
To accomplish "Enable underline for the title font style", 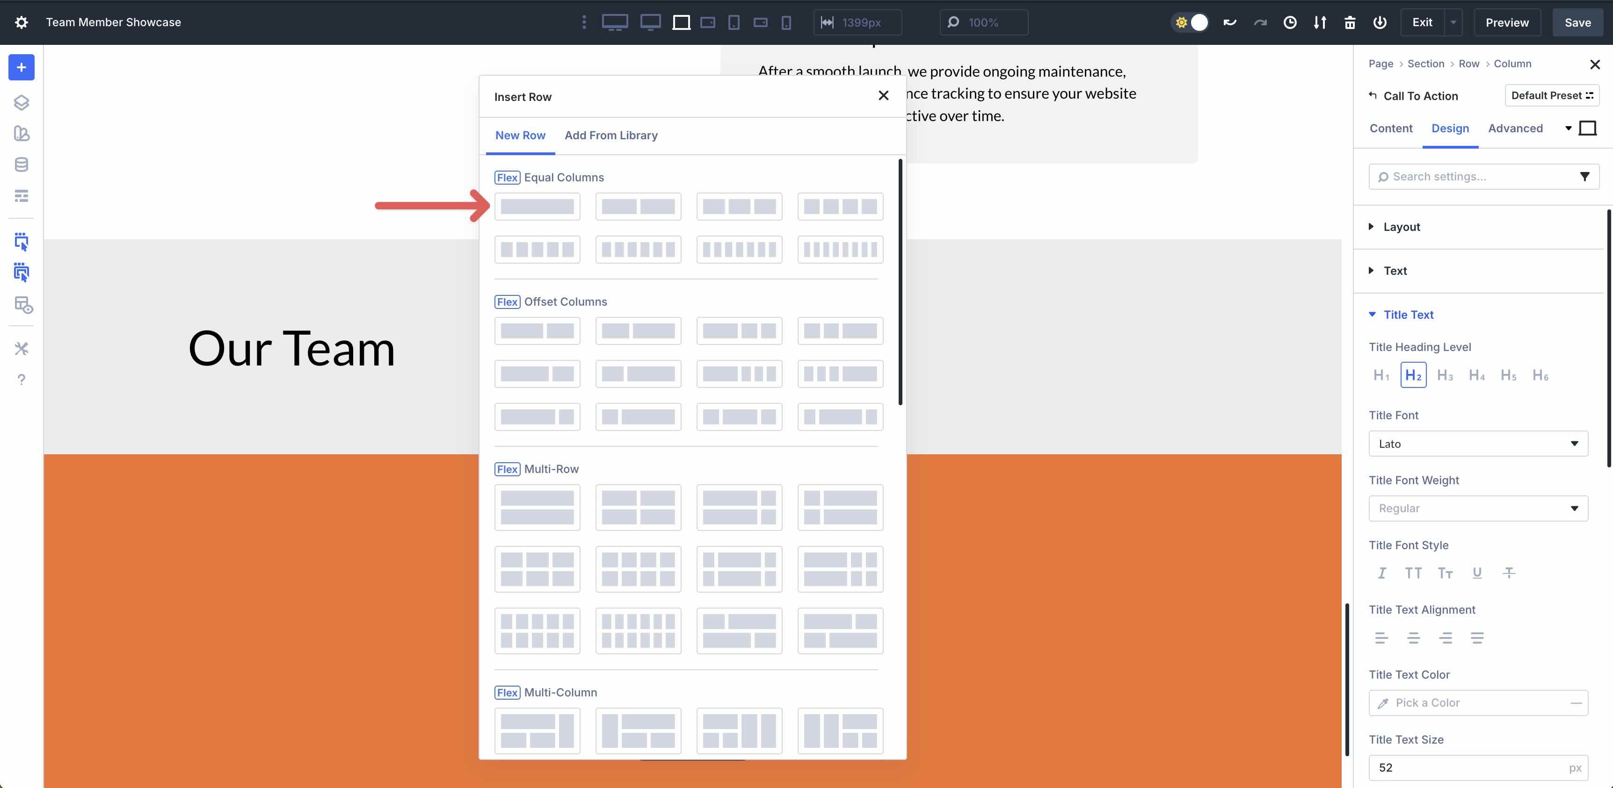I will [1477, 573].
